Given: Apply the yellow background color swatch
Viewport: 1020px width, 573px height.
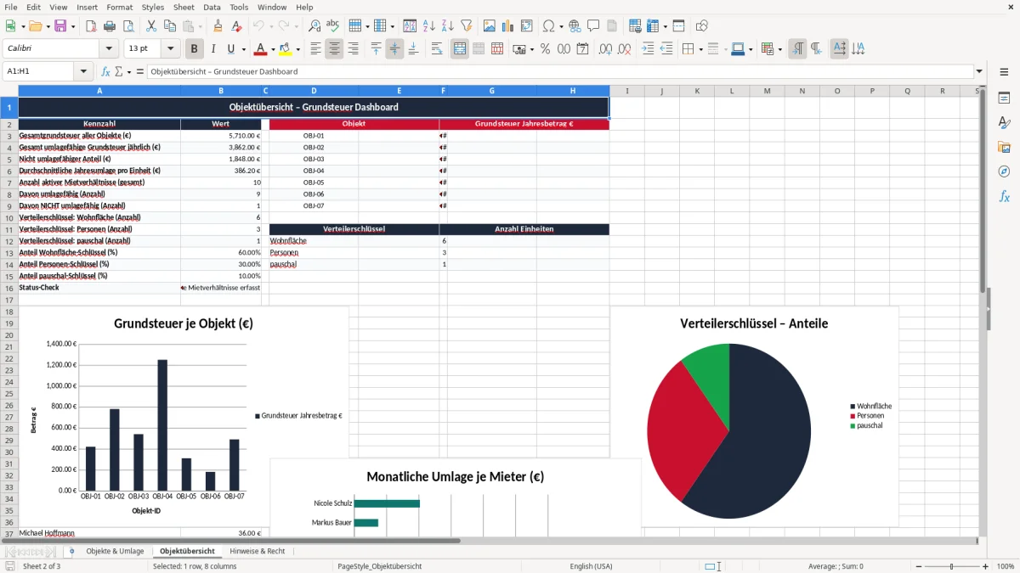Looking at the screenshot, I should [x=286, y=49].
